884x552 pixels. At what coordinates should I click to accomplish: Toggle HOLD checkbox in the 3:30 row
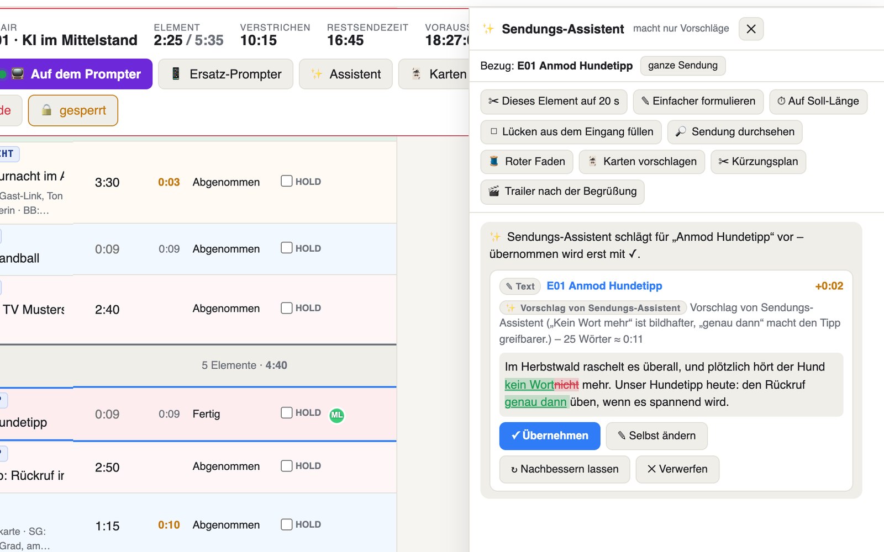click(286, 181)
